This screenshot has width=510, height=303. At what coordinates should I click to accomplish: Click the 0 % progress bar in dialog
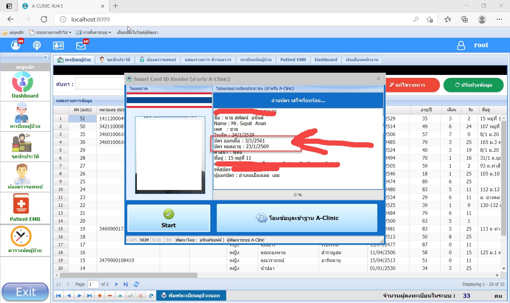coord(298,195)
